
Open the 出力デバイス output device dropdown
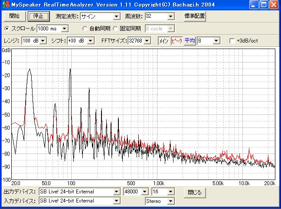(116, 192)
